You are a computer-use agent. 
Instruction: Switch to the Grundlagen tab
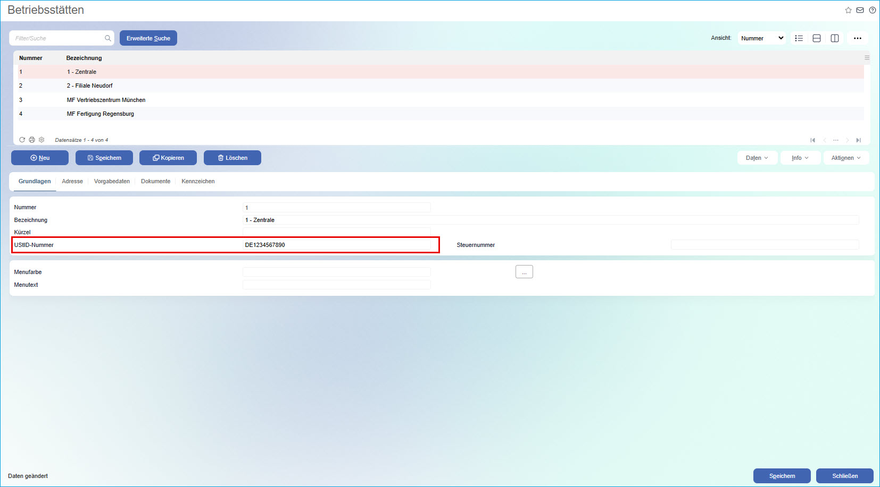(35, 181)
